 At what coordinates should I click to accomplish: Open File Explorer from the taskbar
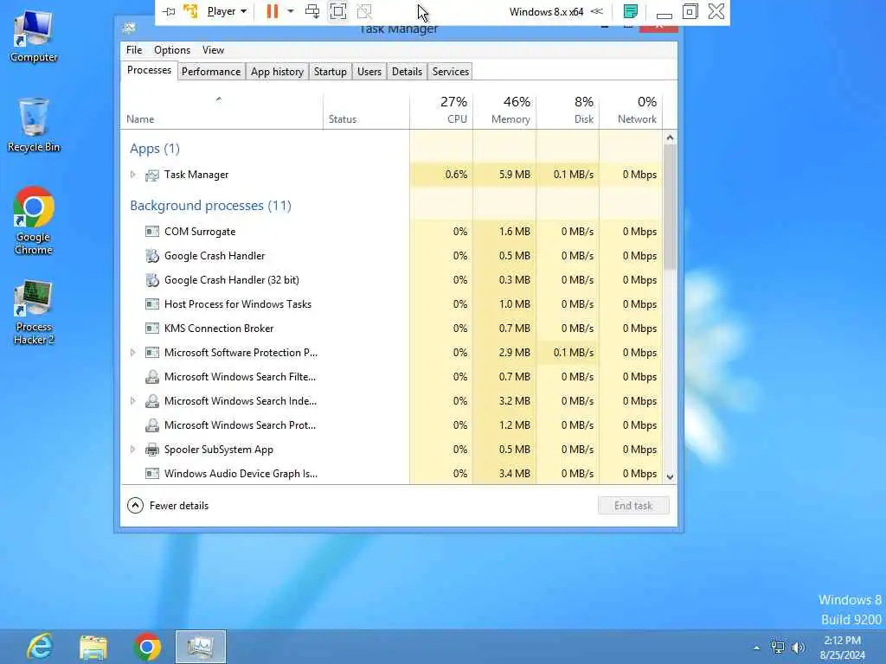click(x=93, y=647)
